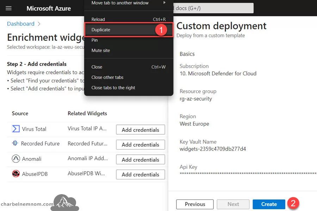Click the Recorded Future source icon

coord(15,143)
